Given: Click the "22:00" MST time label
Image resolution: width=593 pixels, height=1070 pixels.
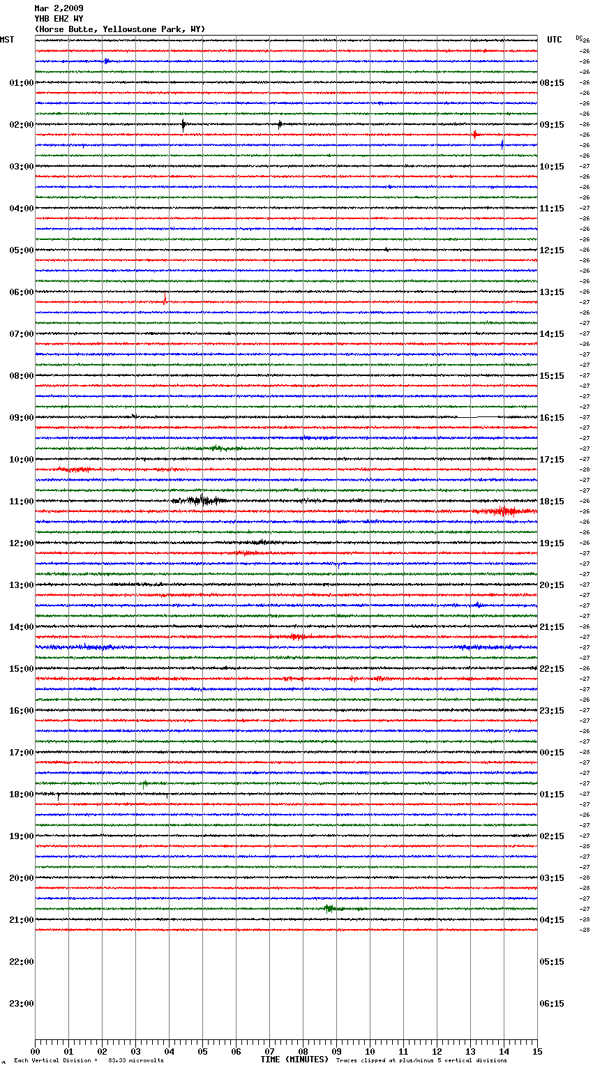Looking at the screenshot, I should [x=22, y=962].
